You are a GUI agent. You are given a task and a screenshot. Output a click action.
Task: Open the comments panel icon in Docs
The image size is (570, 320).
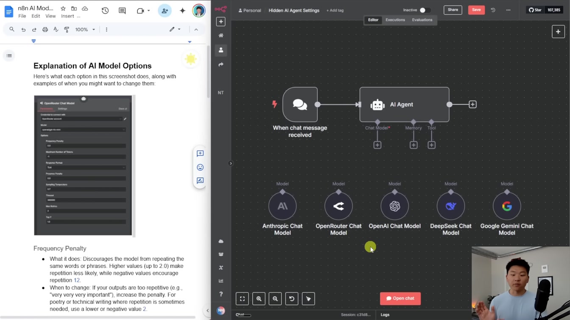[122, 11]
